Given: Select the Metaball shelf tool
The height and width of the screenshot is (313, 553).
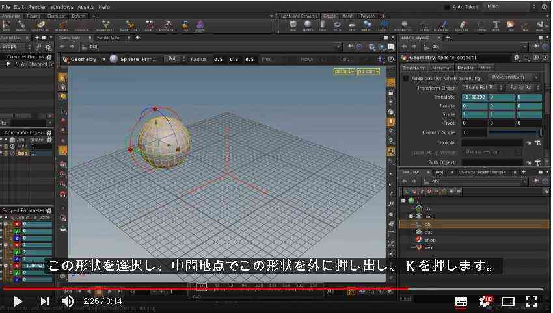Looking at the screenshot, I should (x=367, y=26).
